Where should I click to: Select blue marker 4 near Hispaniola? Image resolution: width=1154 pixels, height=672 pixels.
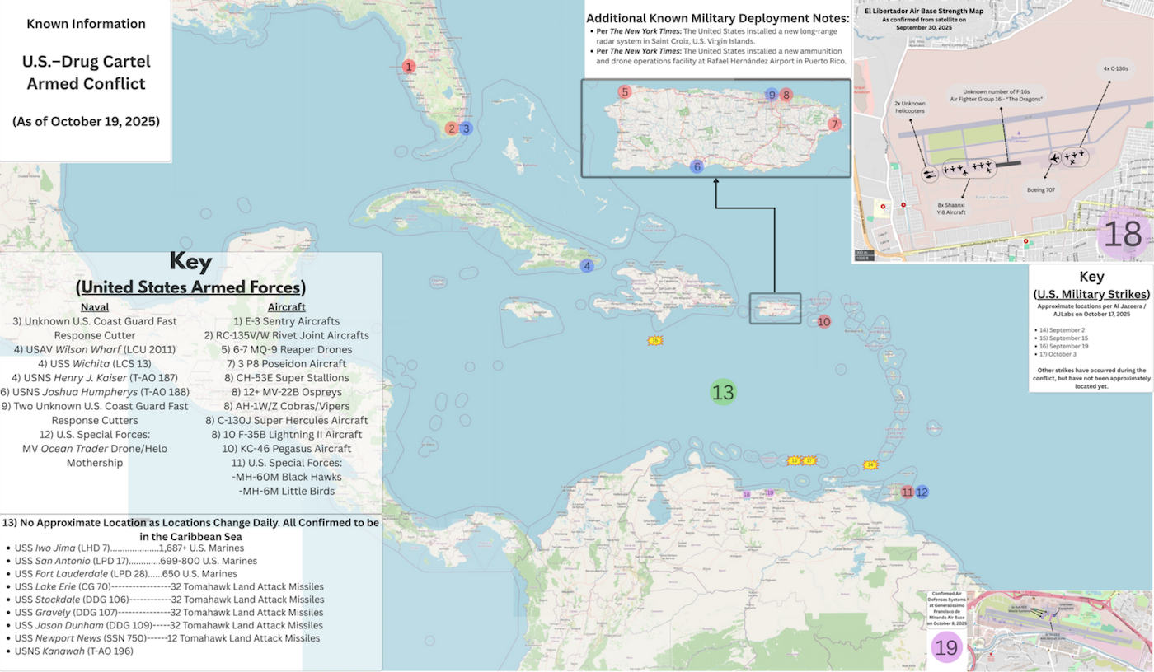[x=587, y=265]
